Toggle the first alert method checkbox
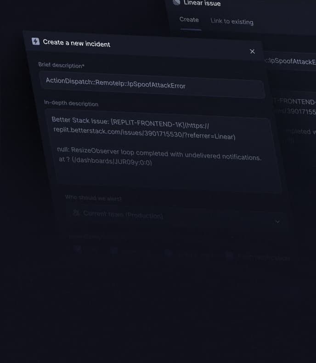This screenshot has width=316, height=363. (x=78, y=249)
